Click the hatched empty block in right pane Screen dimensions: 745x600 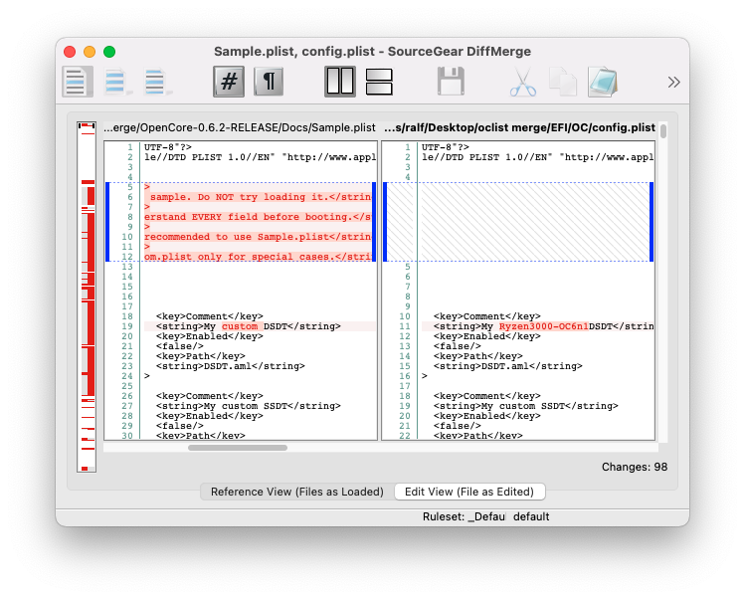(518, 222)
